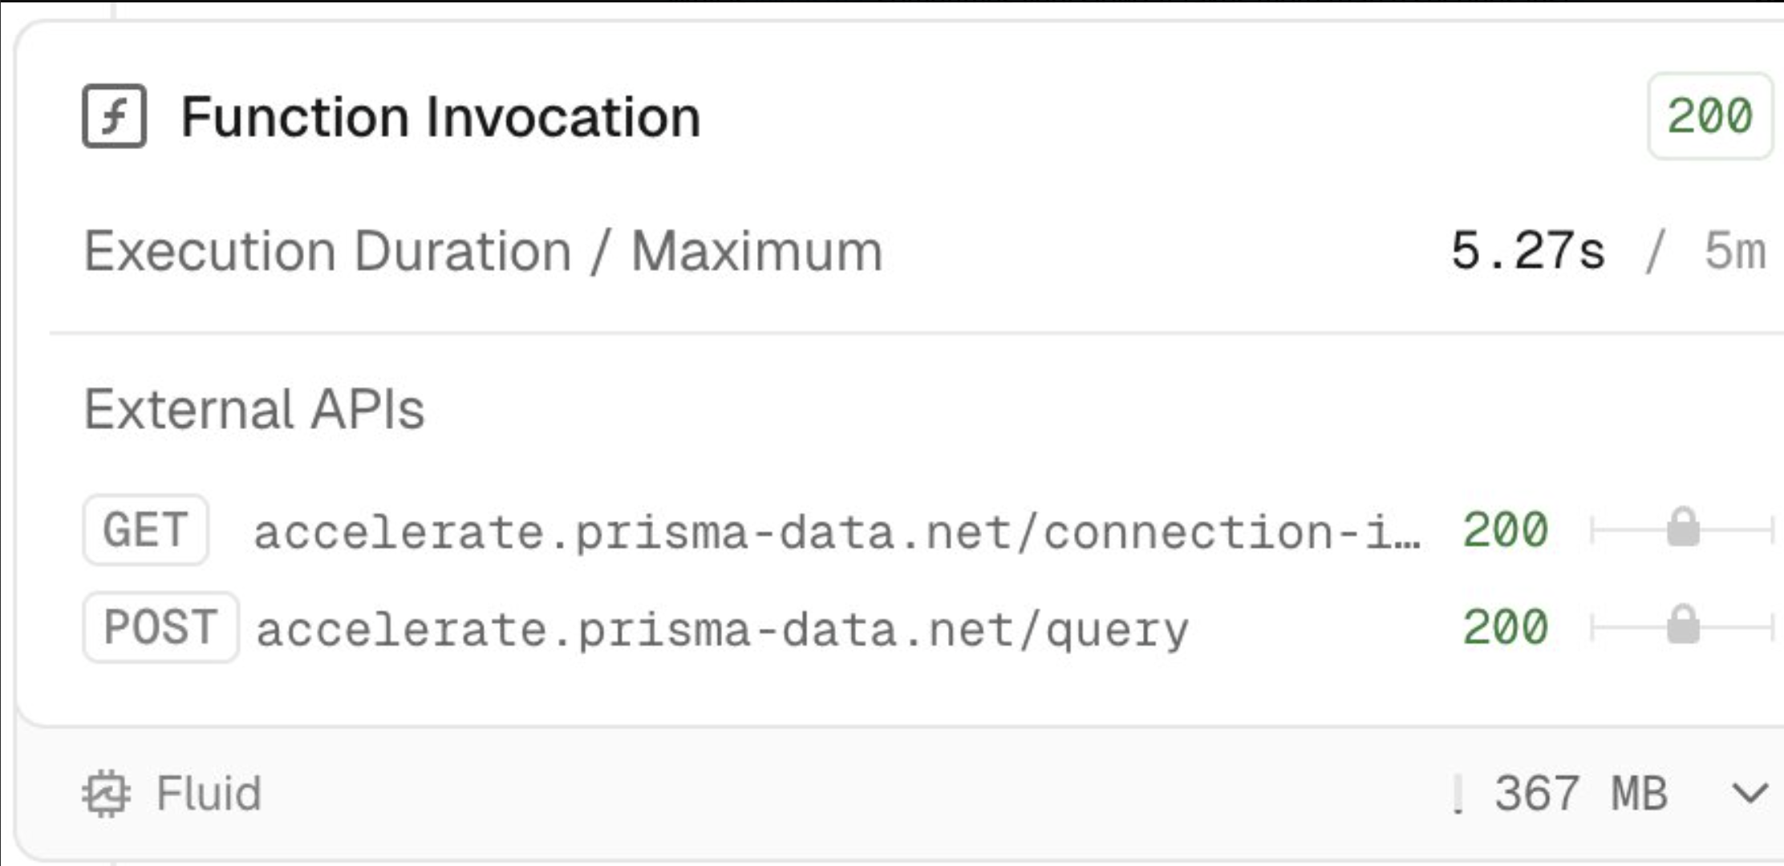Click the 200 status badge in header

[x=1709, y=116]
